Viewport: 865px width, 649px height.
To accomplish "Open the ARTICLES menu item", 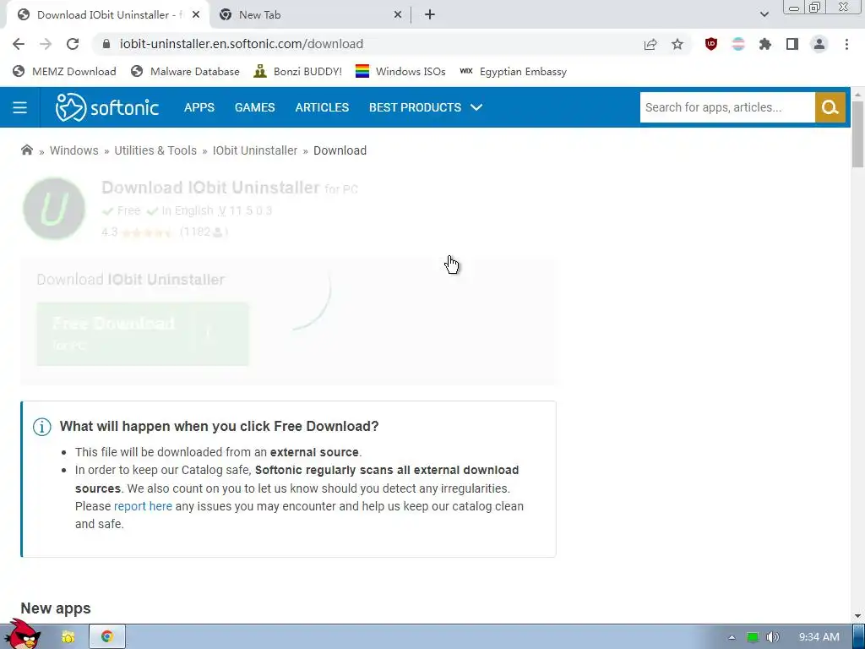I will tap(322, 107).
